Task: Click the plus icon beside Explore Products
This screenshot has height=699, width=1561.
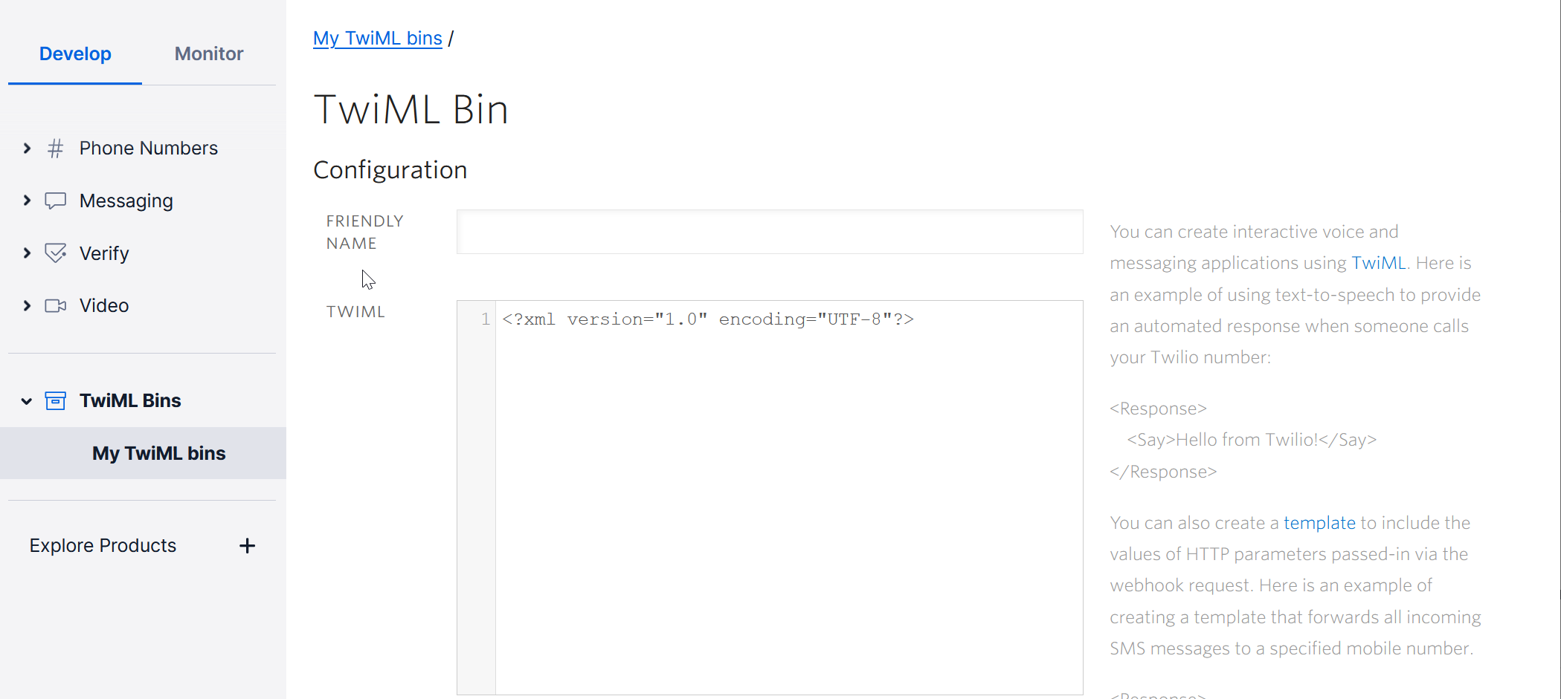Action: point(247,546)
